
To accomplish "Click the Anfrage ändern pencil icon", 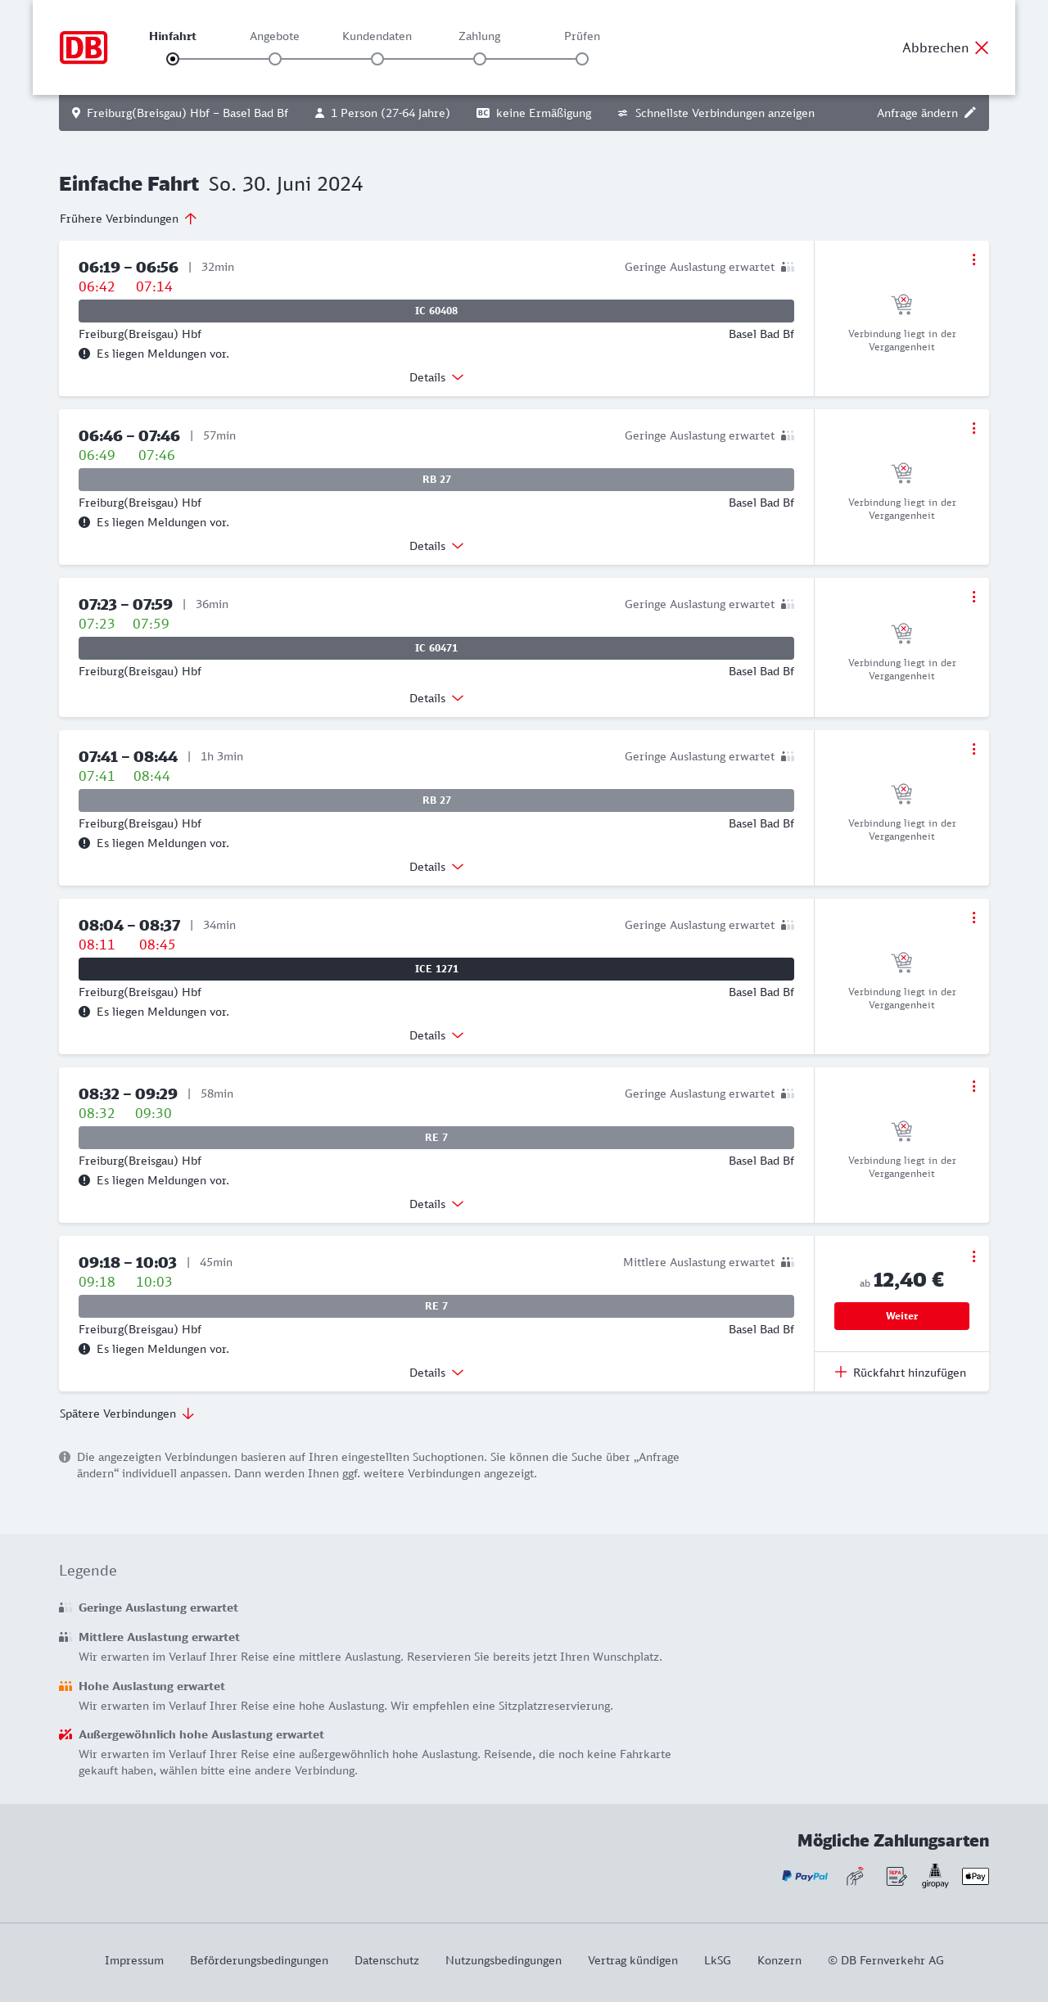I will point(970,113).
